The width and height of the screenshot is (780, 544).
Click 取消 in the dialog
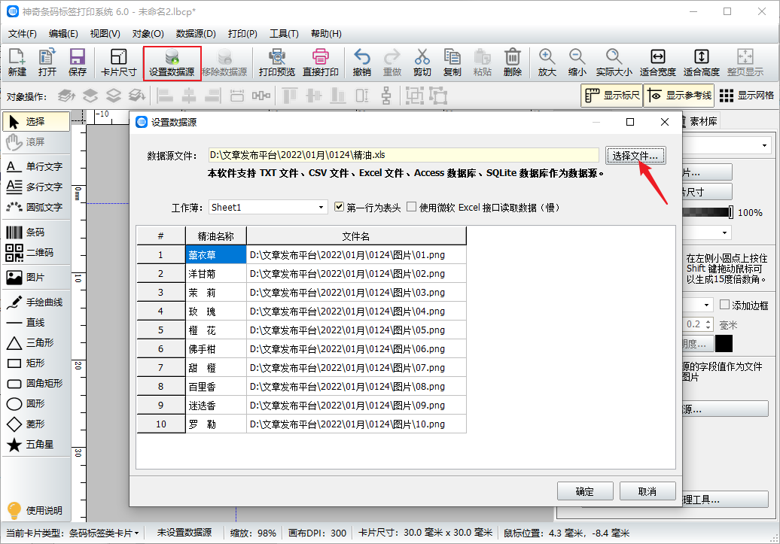tap(647, 491)
